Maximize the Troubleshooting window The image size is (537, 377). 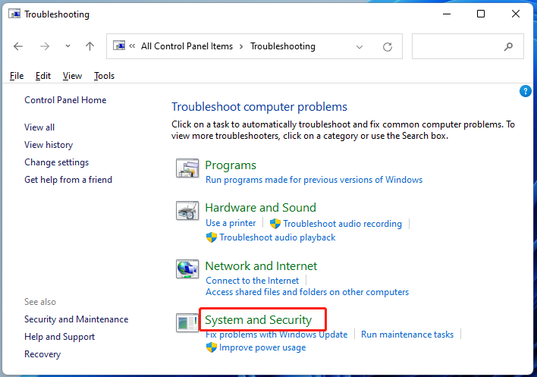point(481,14)
